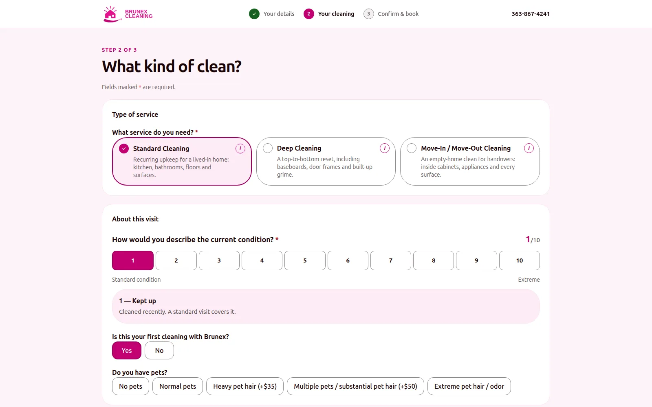This screenshot has width=652, height=407.
Task: Choose condition level 6
Action: click(348, 260)
